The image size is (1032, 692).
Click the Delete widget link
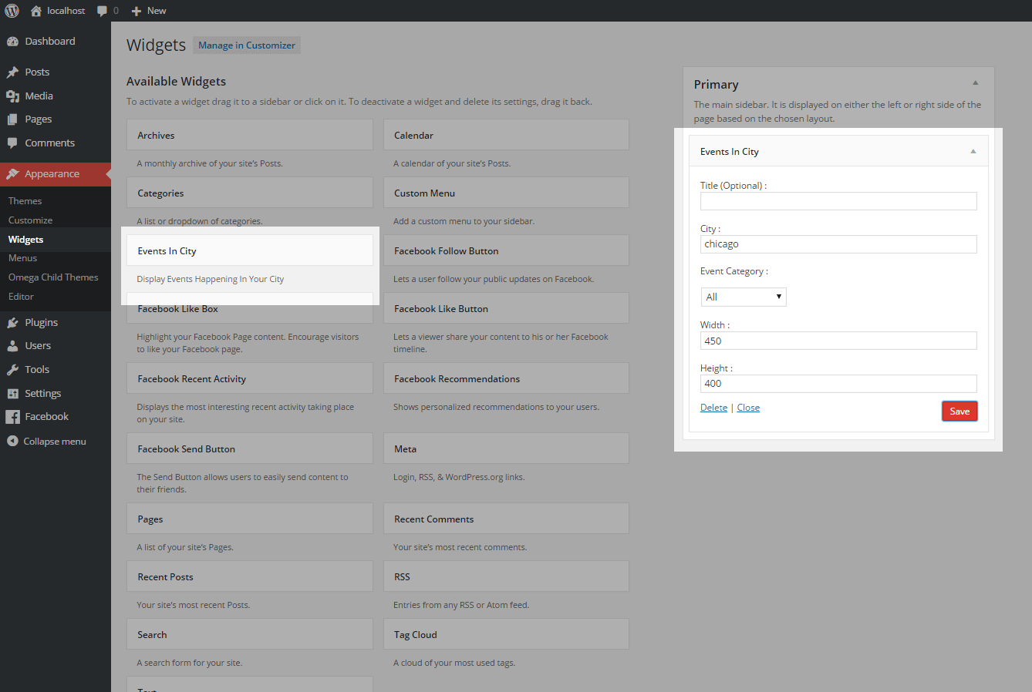click(x=713, y=408)
